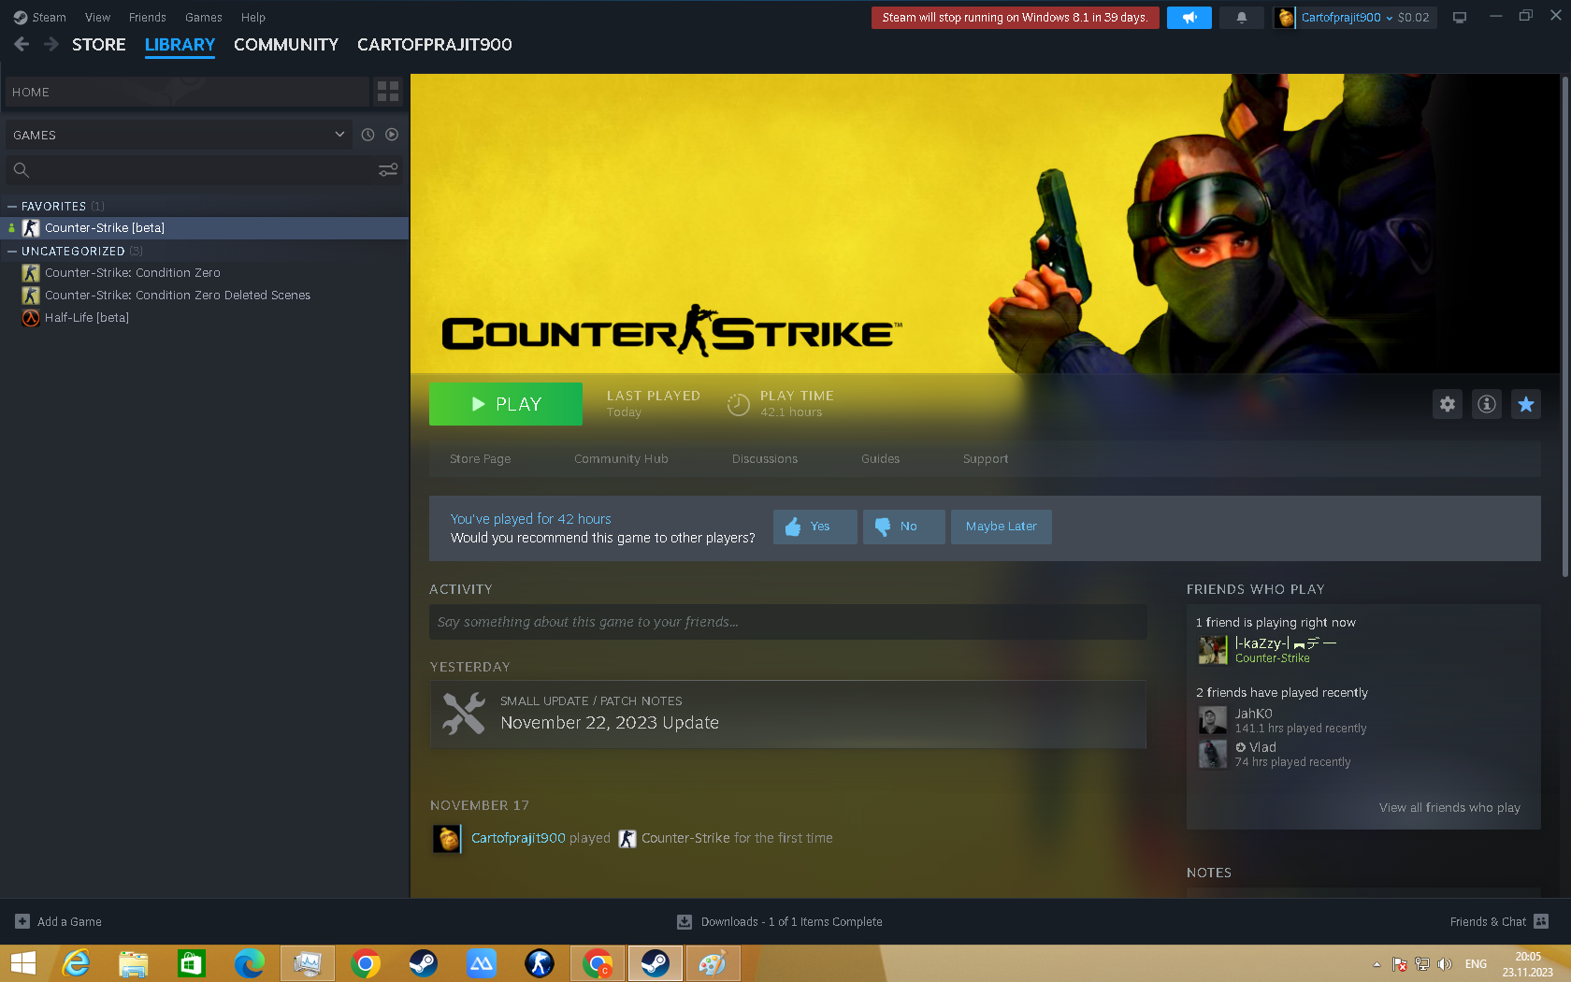This screenshot has height=982, width=1571.
Task: Switch library to grid view icon
Action: [x=387, y=91]
